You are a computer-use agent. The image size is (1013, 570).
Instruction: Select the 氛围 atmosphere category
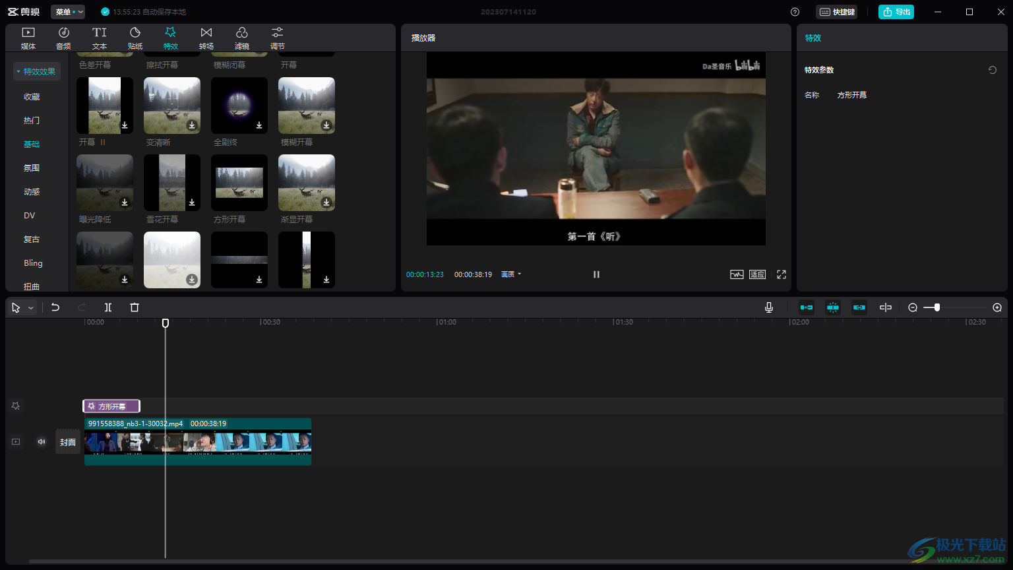point(32,168)
